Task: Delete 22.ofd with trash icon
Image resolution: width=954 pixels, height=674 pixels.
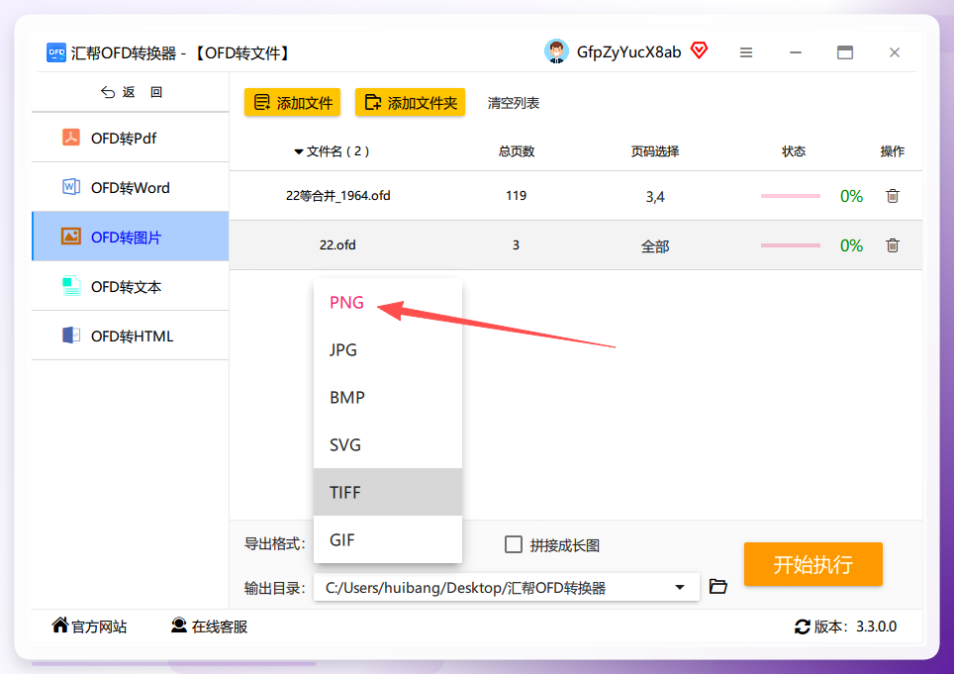Action: tap(892, 245)
